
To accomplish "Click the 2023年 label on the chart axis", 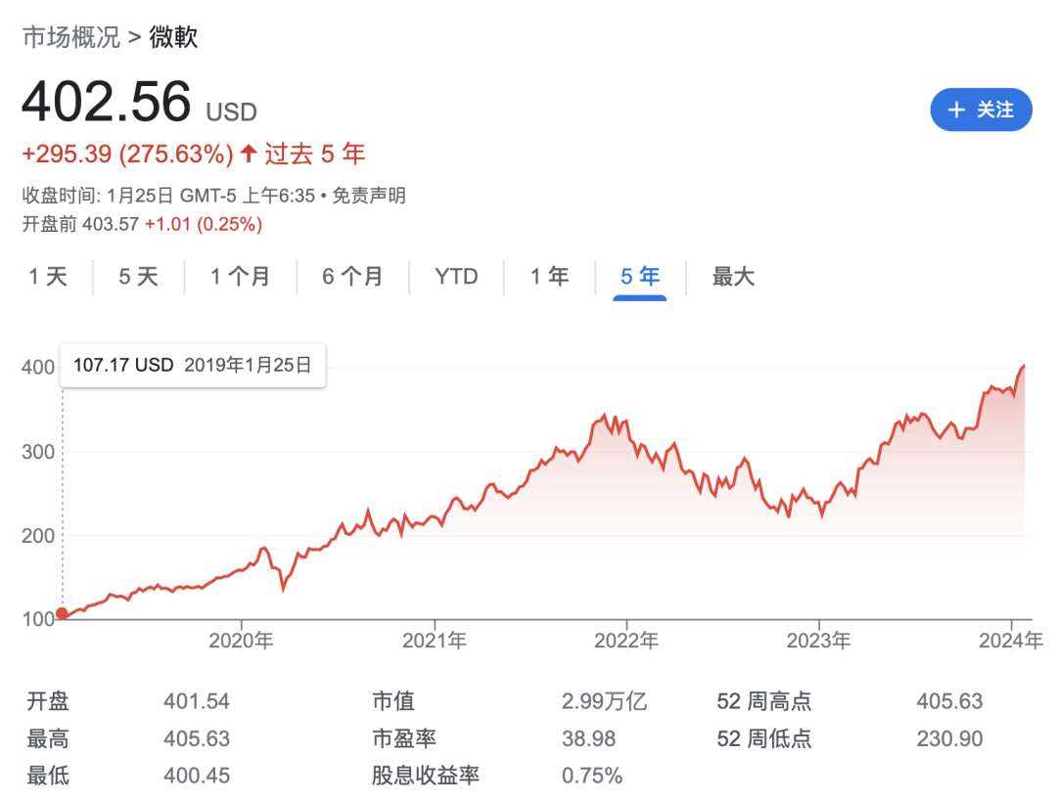I will coord(818,640).
